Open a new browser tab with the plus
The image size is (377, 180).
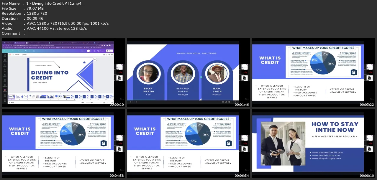[106, 43]
